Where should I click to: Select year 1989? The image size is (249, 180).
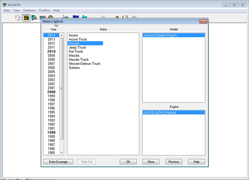point(51,136)
